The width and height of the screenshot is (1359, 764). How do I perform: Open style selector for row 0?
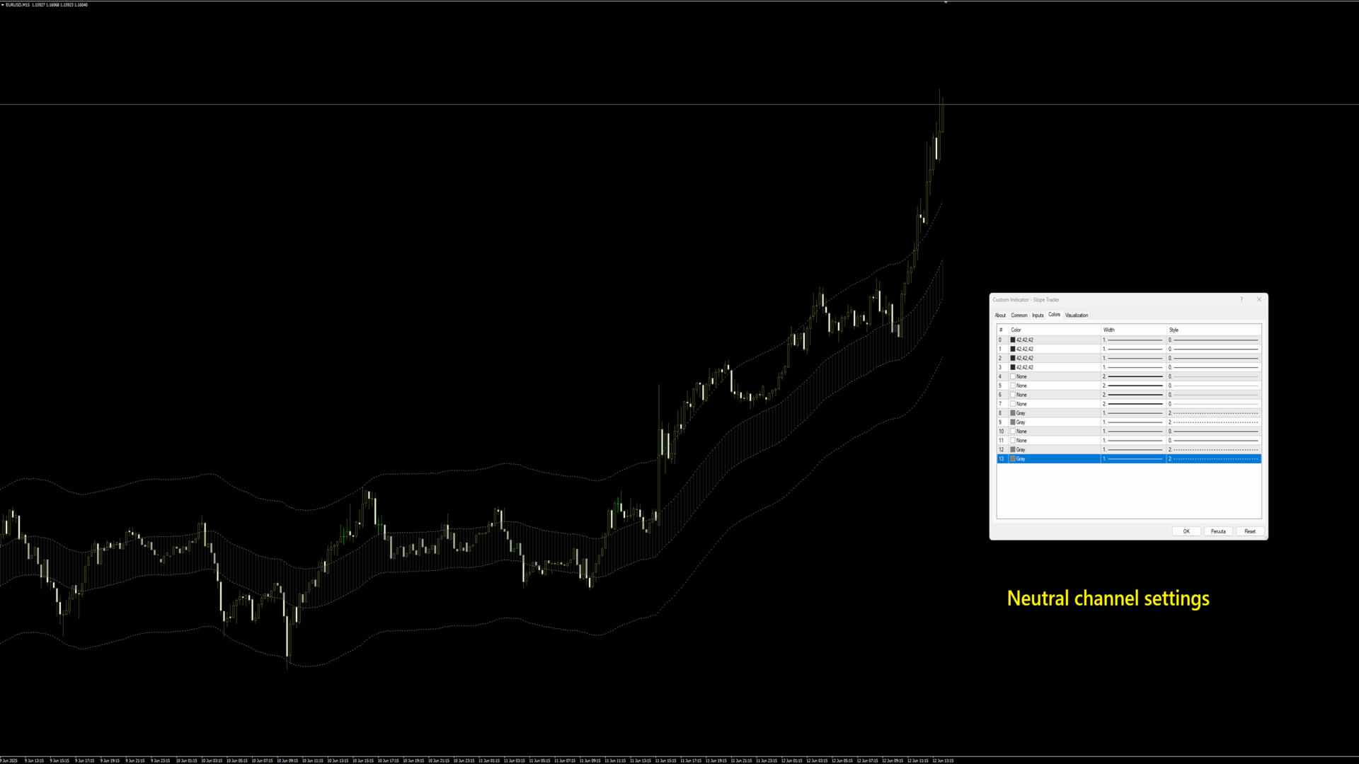[1214, 340]
